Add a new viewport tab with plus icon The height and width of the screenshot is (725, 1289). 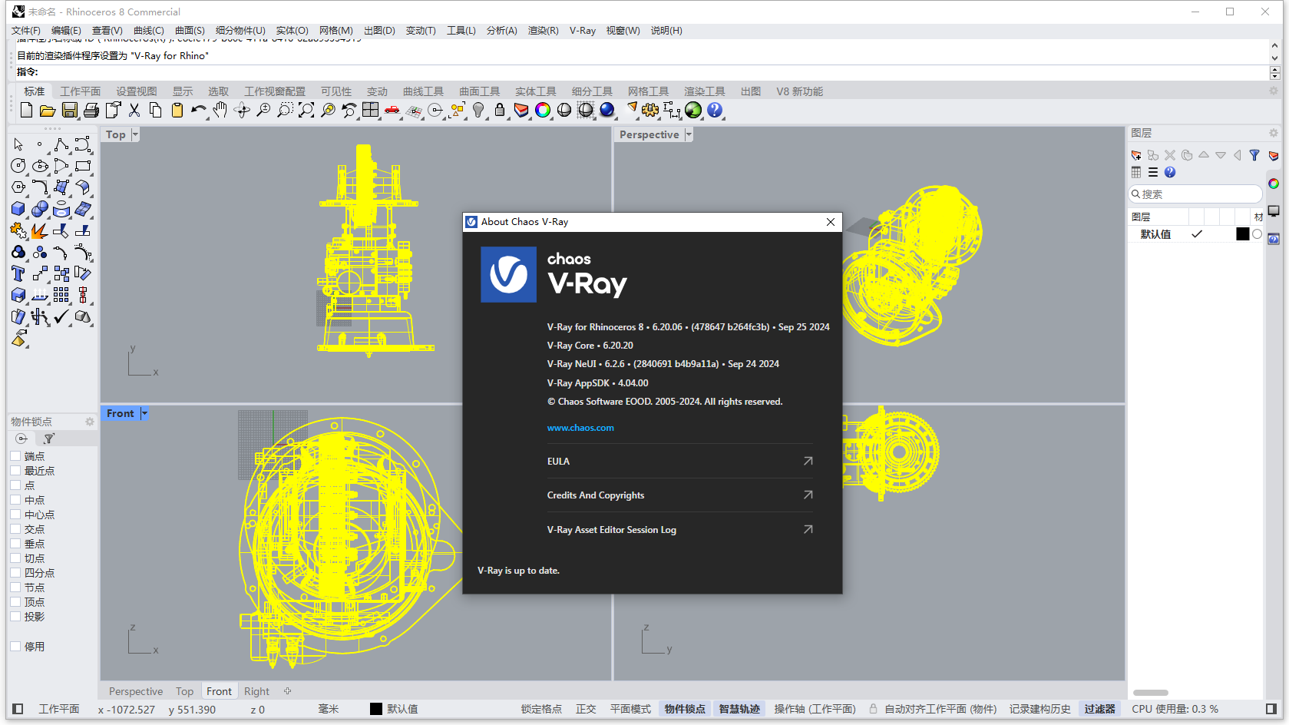click(288, 691)
